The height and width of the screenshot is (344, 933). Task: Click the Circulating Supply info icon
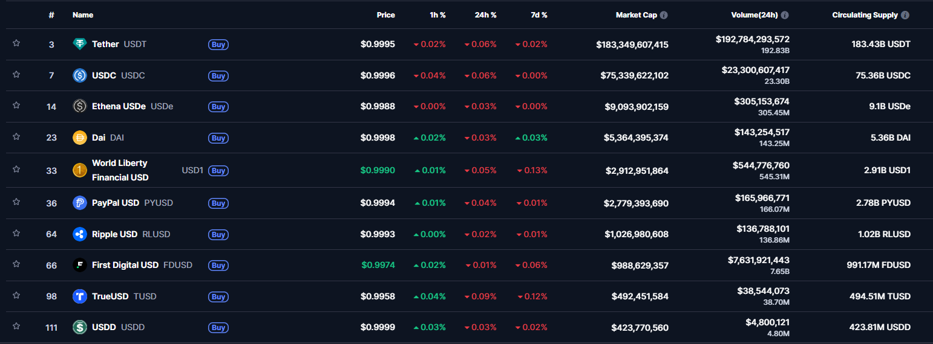tap(905, 15)
